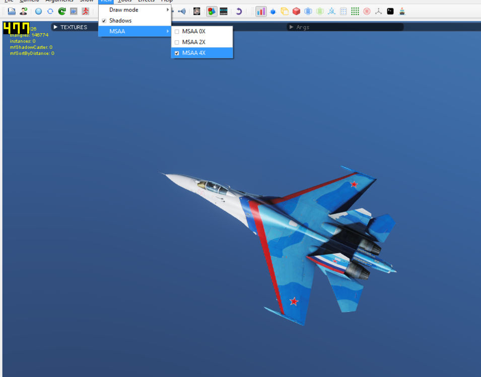
Task: Click the blue wireframe connector icon
Action: pos(331,12)
